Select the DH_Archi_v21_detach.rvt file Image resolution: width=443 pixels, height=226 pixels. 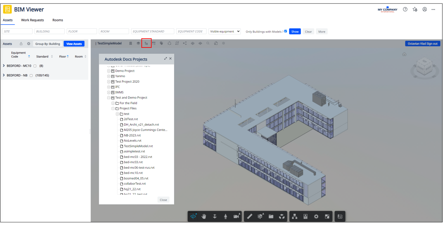coord(141,125)
